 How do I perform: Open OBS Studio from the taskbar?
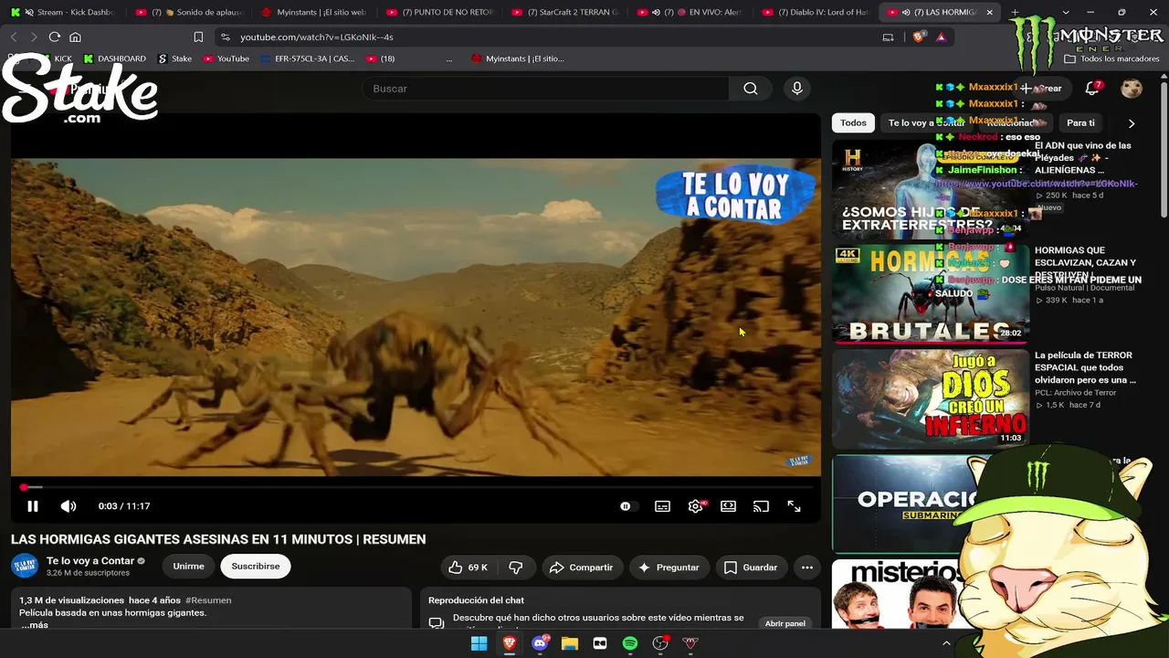pos(660,643)
